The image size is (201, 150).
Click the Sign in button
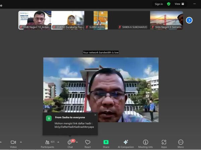tap(159, 4)
